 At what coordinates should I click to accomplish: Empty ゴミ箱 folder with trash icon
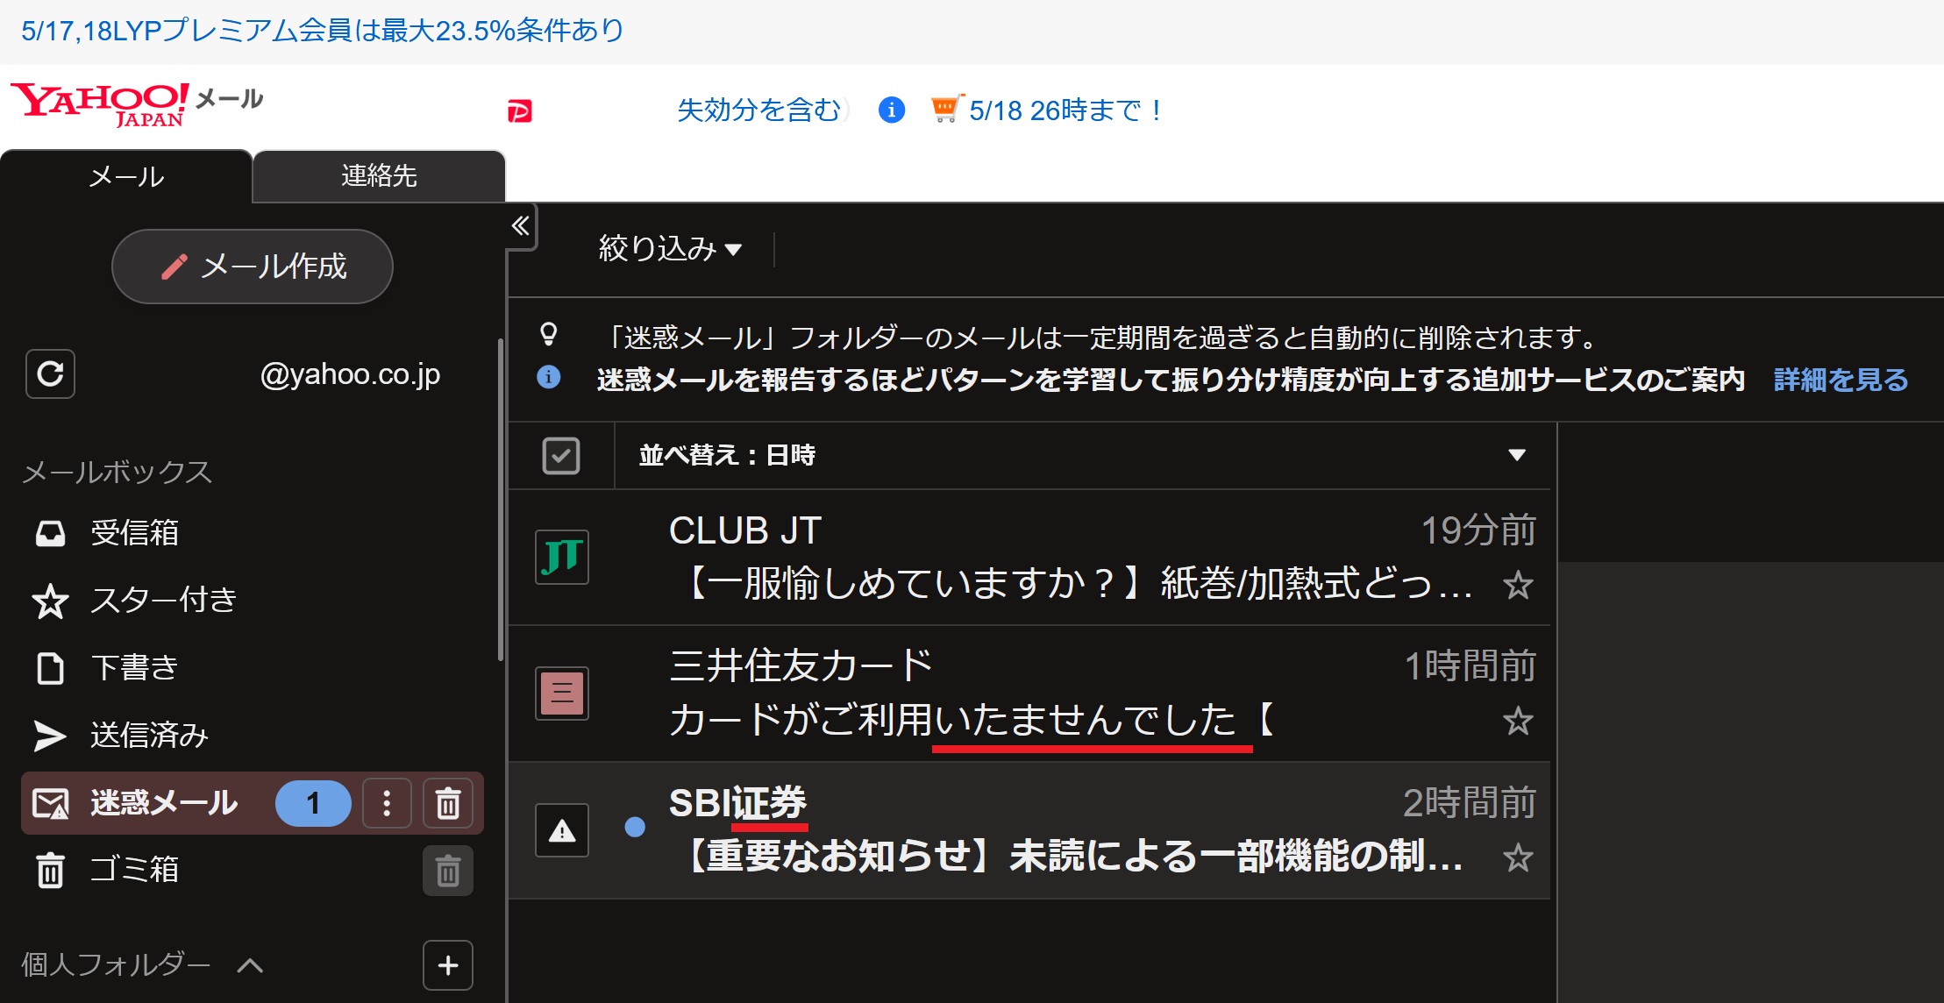click(448, 871)
